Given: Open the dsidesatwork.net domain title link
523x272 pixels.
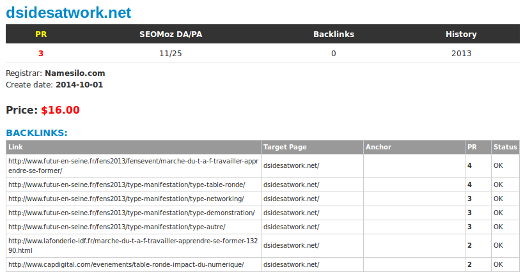Looking at the screenshot, I should click(x=68, y=13).
